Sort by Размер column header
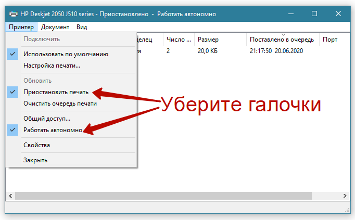The height and width of the screenshot is (220, 355). click(220, 40)
